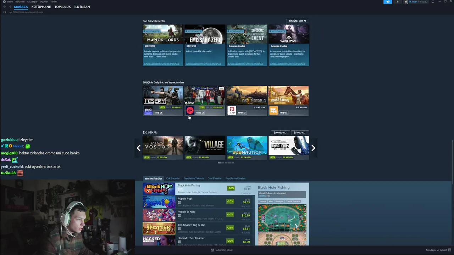Click Black Hole Fishing preview screenshot
Screen dimensions: 454x255
click(282, 217)
